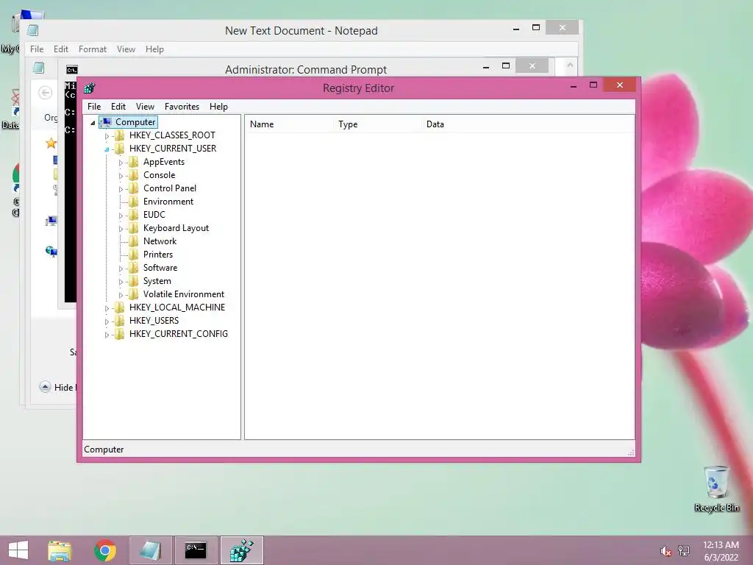This screenshot has width=753, height=565.
Task: Click the Data column header
Action: point(528,124)
